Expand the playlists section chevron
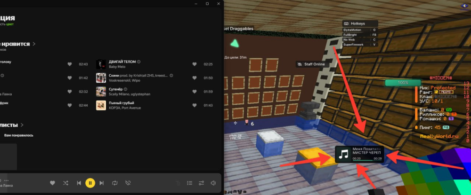Viewport: 471px width, 195px height. (x=22, y=125)
